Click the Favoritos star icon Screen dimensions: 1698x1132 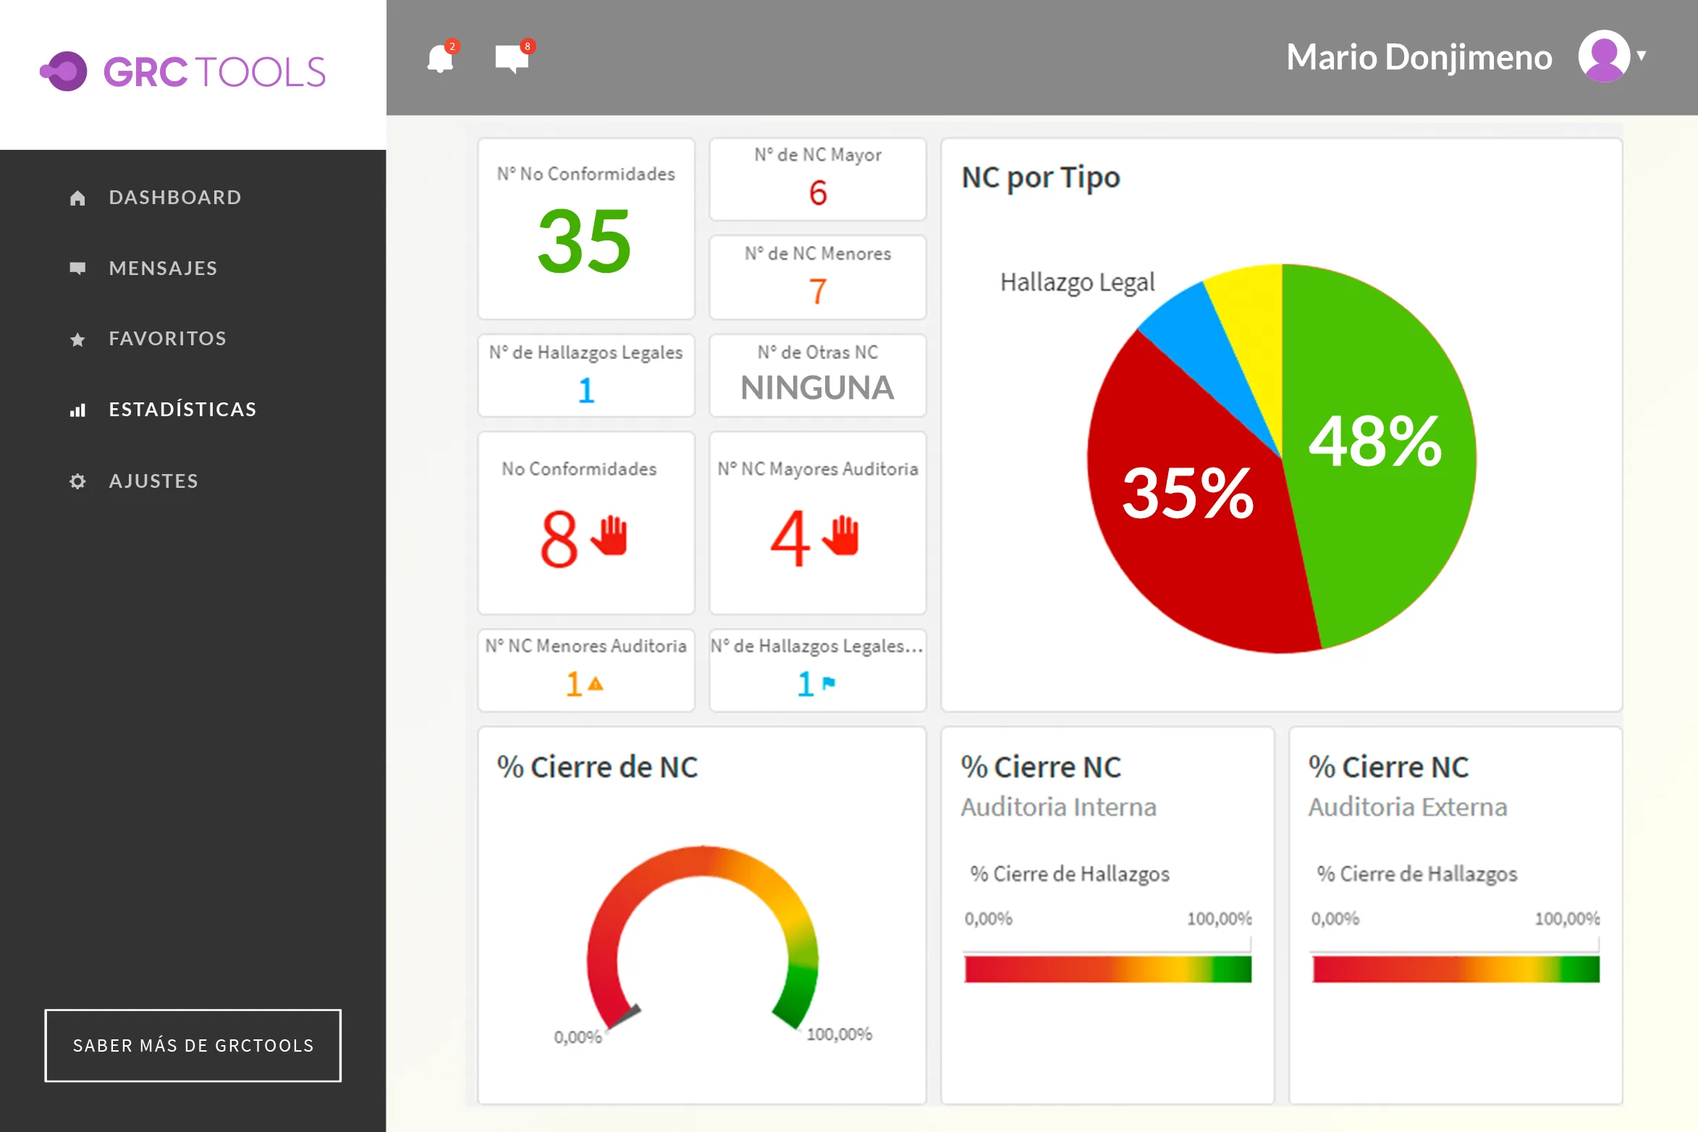coord(77,339)
